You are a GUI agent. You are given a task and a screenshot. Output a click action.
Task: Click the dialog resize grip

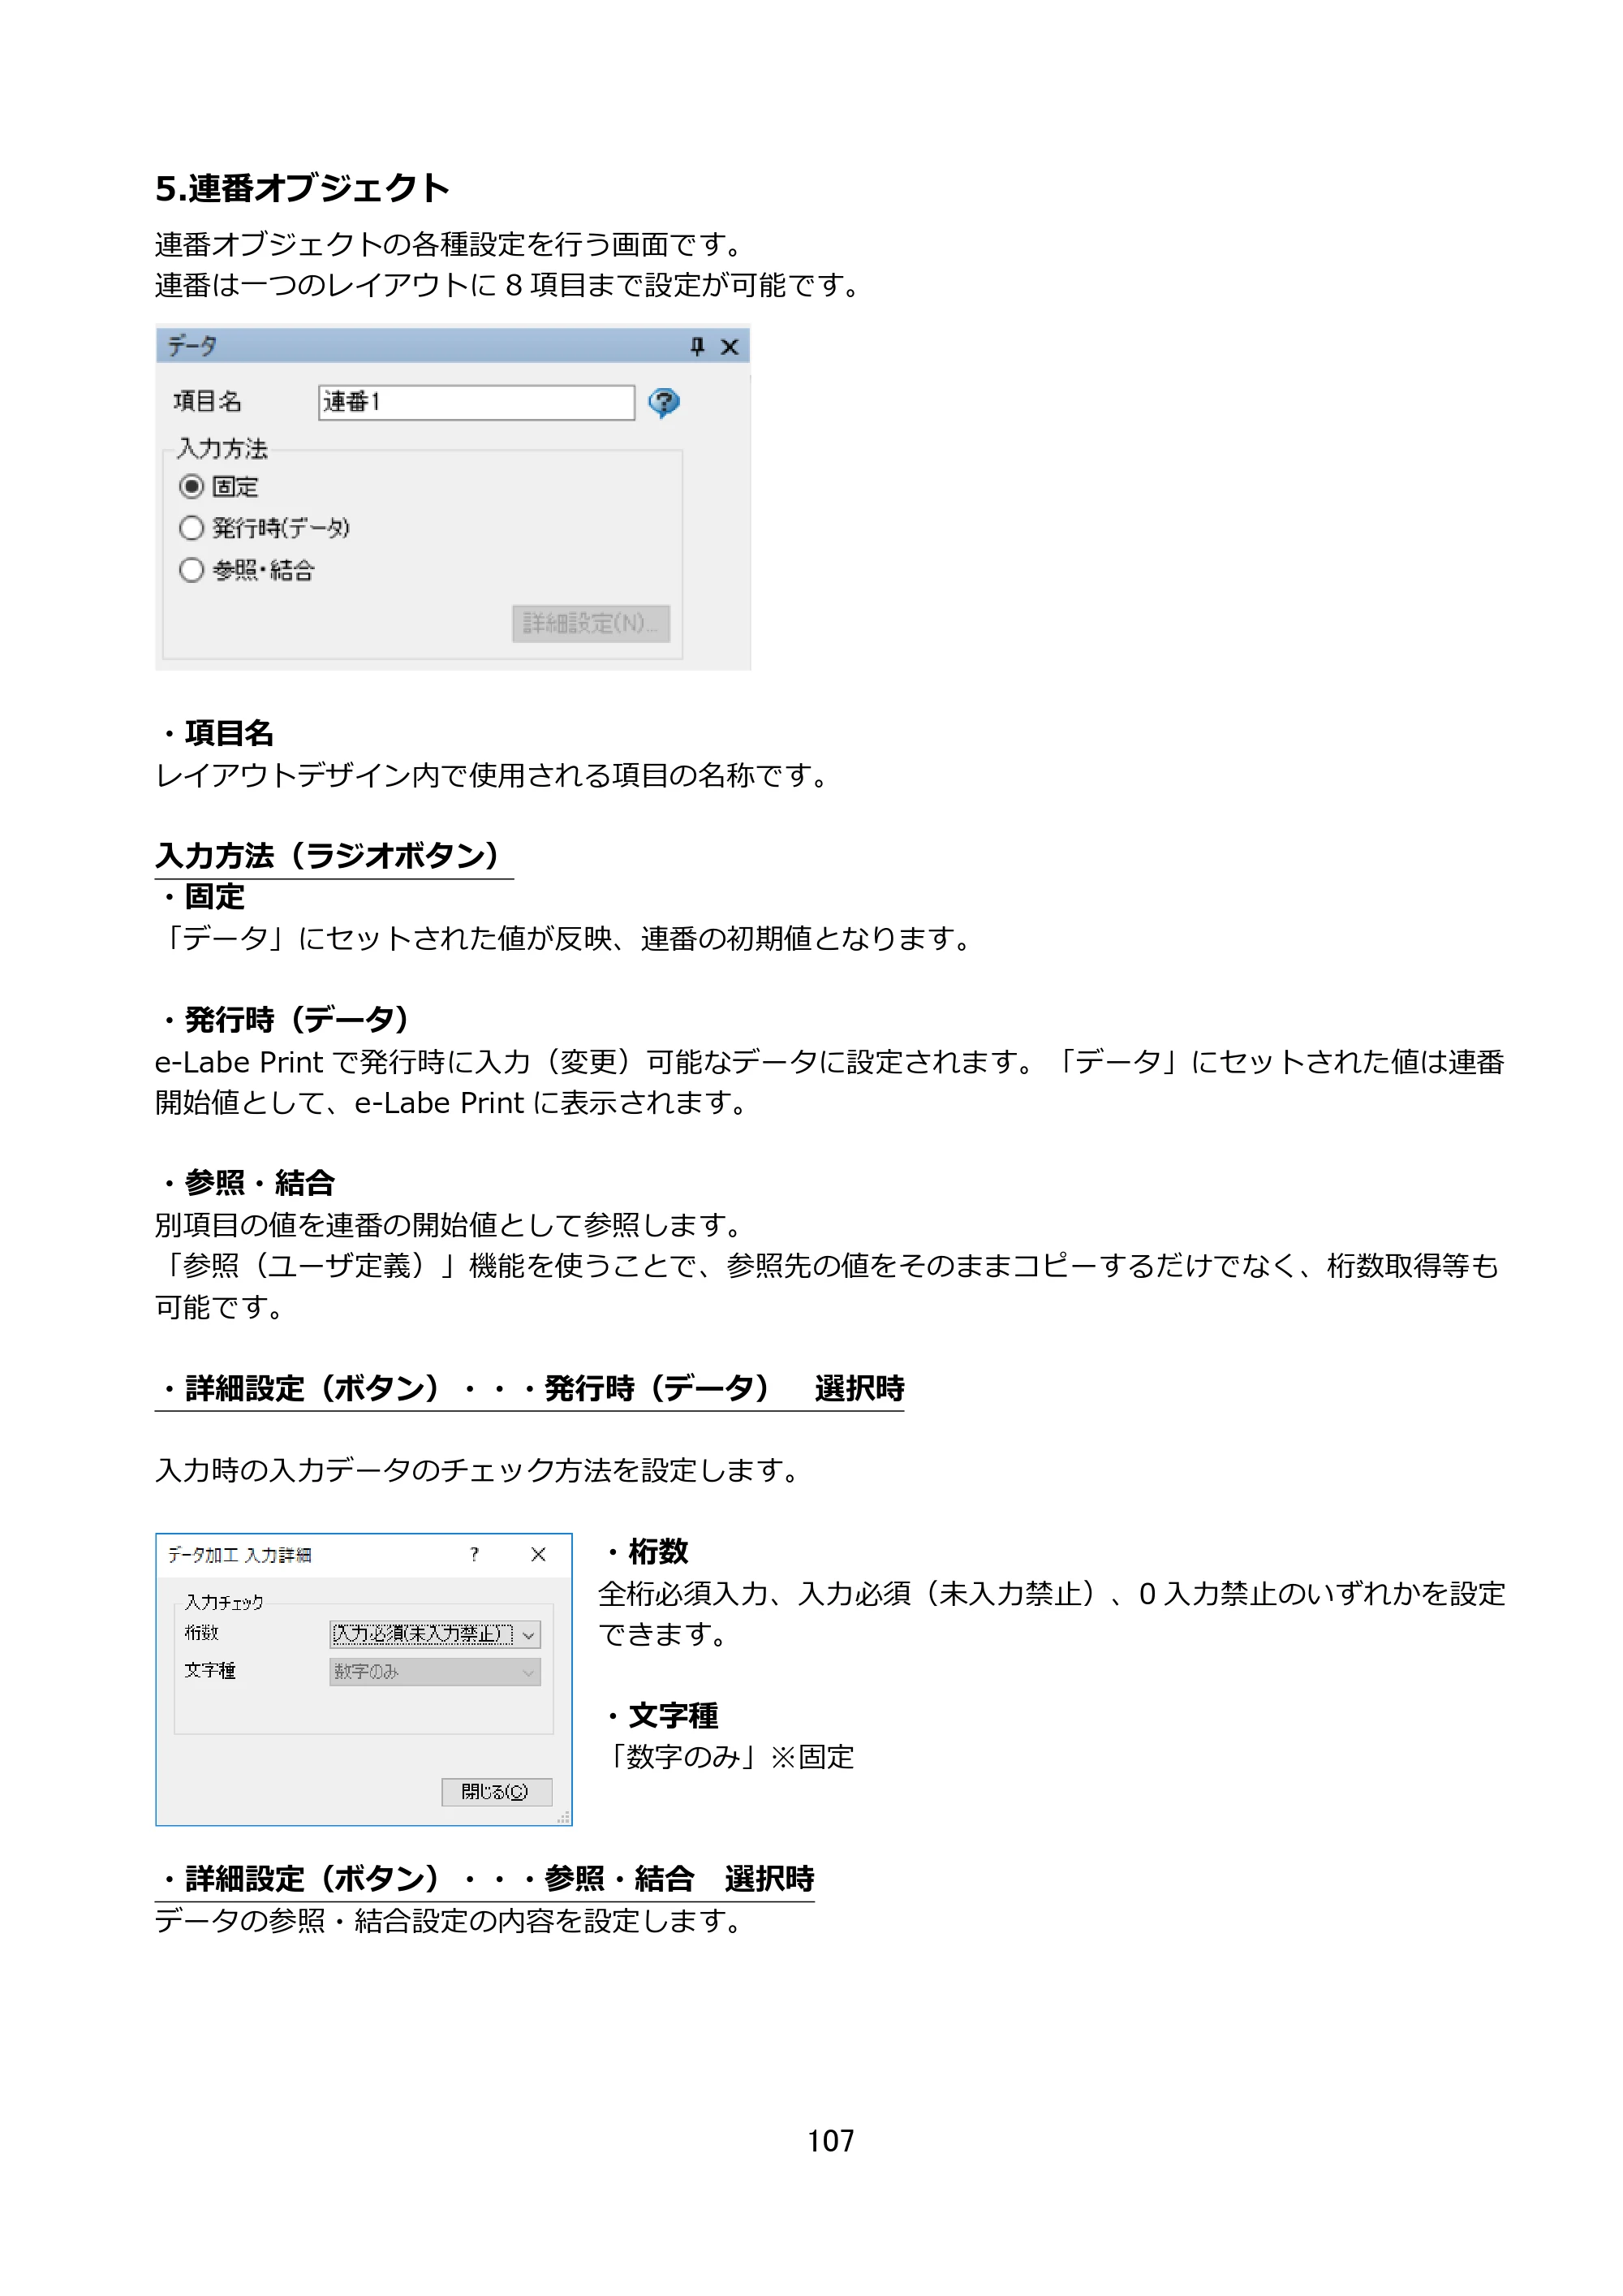[x=564, y=1817]
